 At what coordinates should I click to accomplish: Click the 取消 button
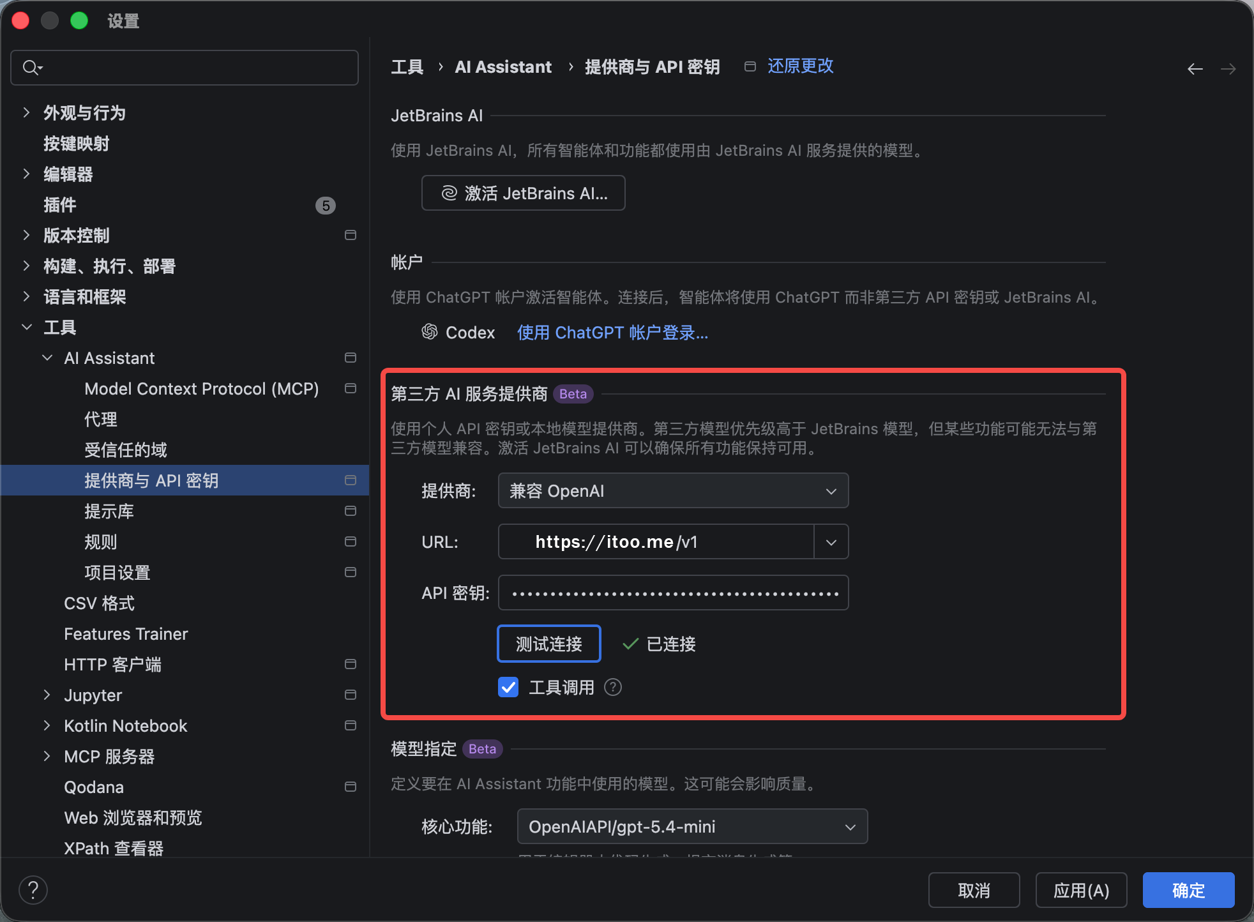click(x=974, y=890)
